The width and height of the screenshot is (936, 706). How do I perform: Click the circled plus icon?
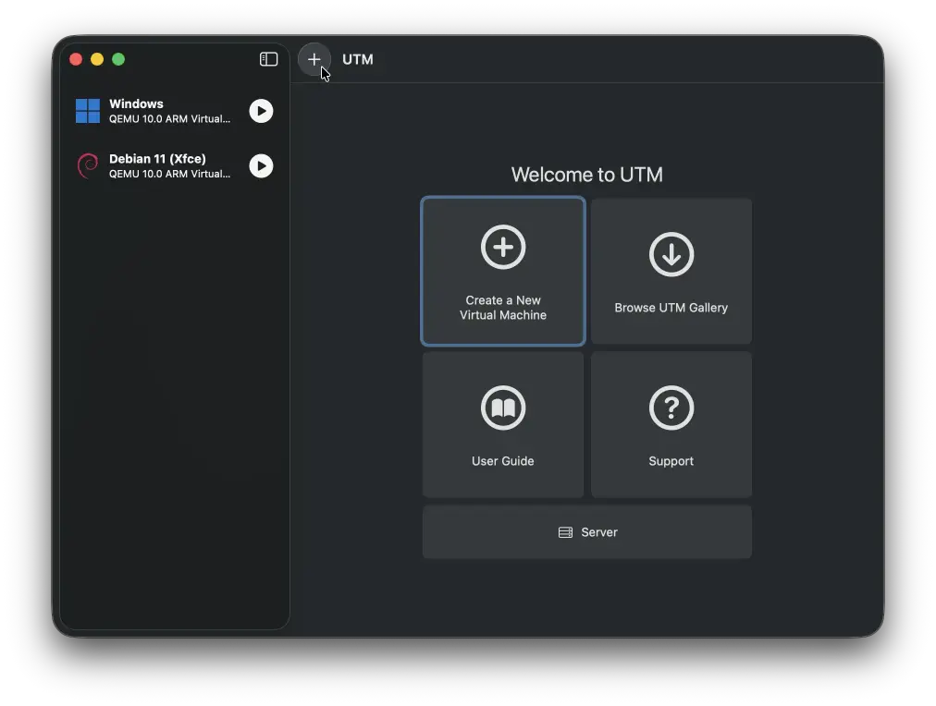click(502, 247)
